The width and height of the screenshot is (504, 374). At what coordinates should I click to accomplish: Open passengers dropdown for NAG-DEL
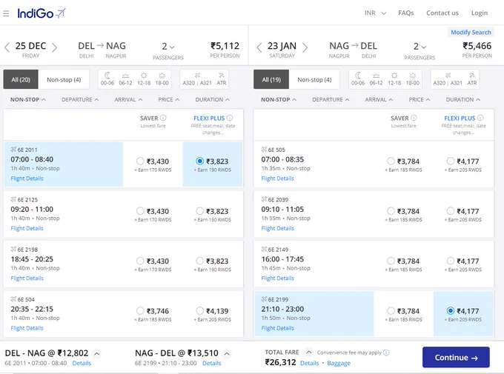pyautogui.click(x=420, y=47)
